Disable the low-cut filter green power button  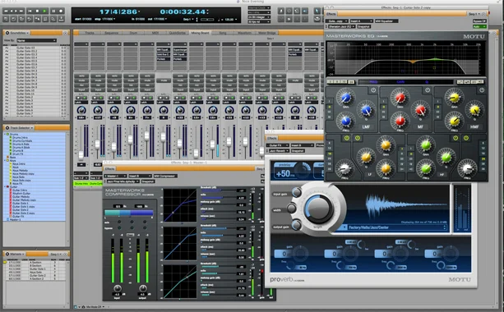coord(346,138)
